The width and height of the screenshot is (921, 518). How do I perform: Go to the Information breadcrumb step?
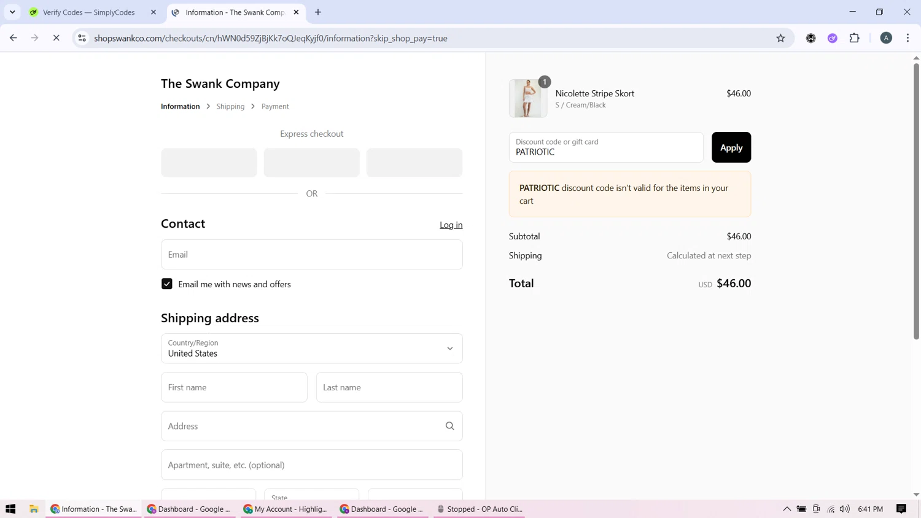point(180,106)
